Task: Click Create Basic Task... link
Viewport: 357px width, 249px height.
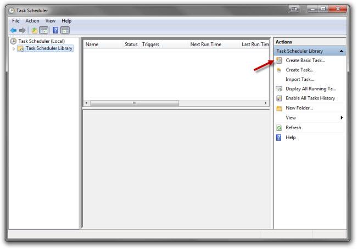Action: [x=305, y=60]
